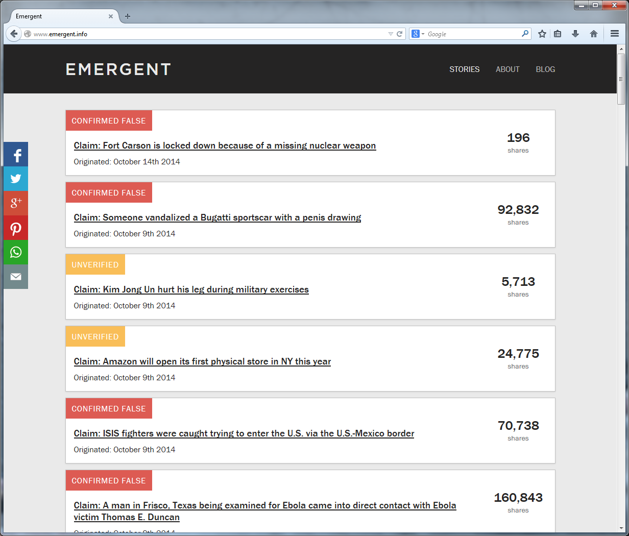Bookmark this page with star icon
629x536 pixels.
coord(542,34)
